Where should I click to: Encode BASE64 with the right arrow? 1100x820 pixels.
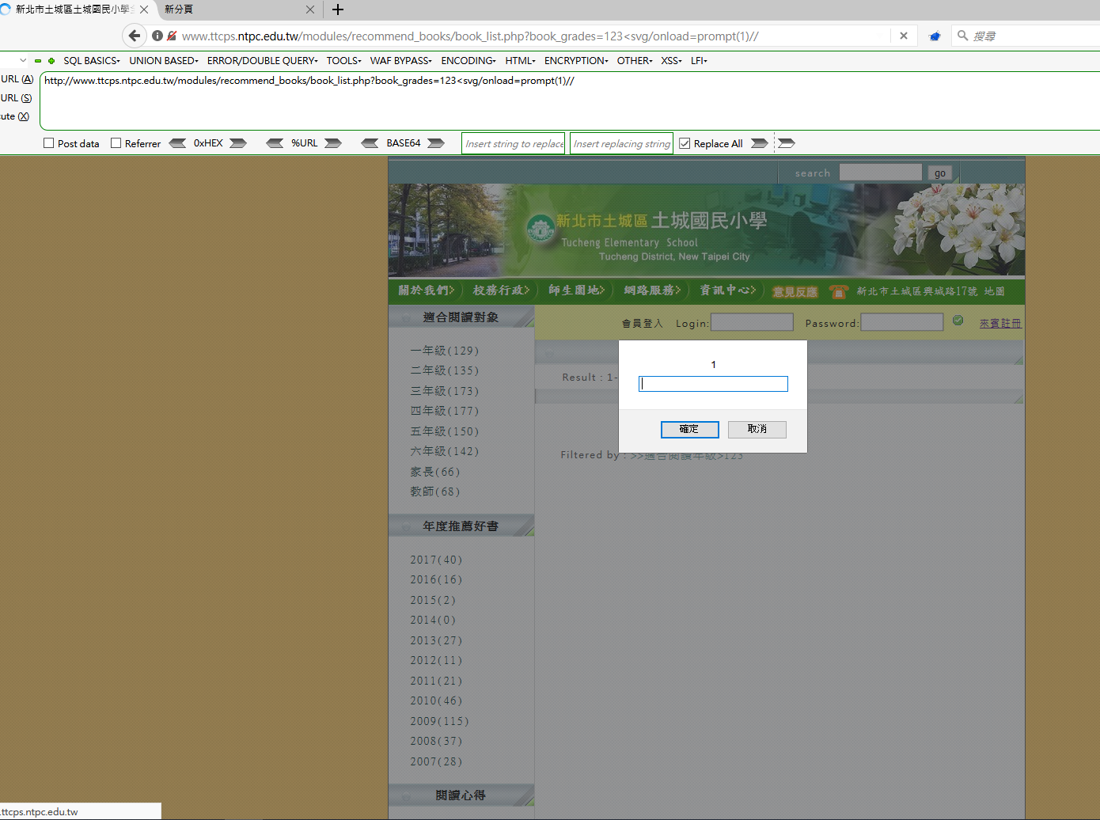436,143
